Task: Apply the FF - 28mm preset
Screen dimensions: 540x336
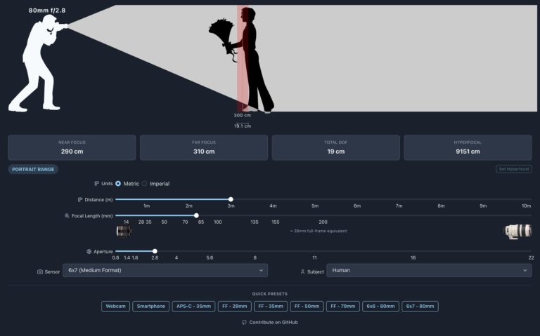Action: point(235,306)
